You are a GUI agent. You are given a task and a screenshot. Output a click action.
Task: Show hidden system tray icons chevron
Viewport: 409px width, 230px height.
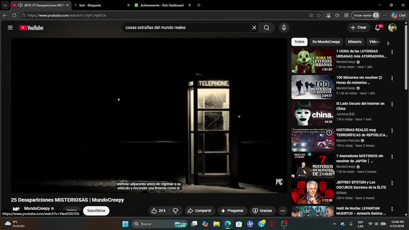coord(335,224)
